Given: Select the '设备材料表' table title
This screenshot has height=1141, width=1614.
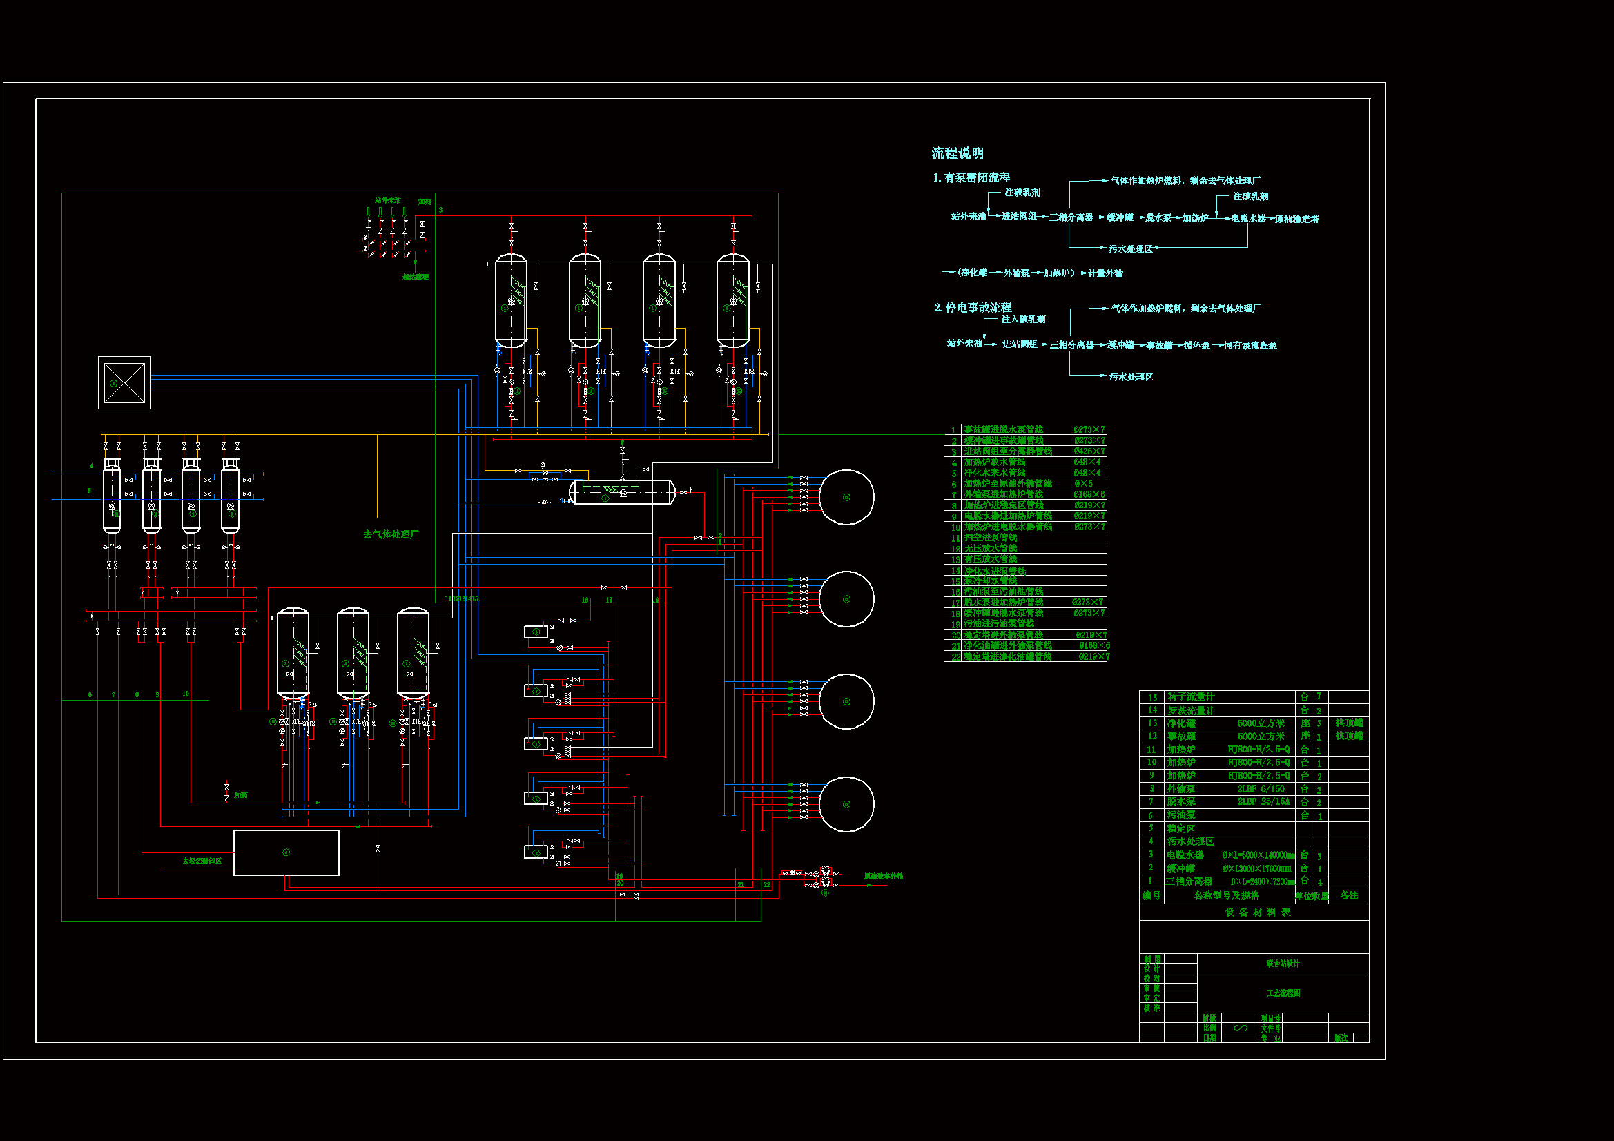Looking at the screenshot, I should [1258, 913].
